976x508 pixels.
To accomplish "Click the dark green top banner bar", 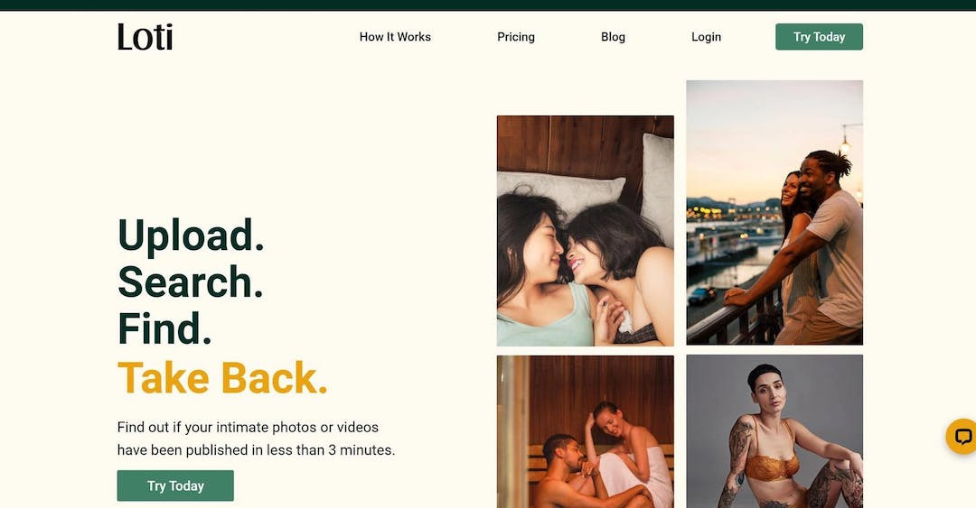I will click(488, 5).
